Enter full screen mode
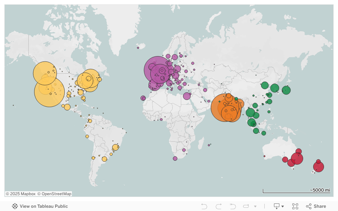Viewport: 338px width, 211px height. pos(295,206)
